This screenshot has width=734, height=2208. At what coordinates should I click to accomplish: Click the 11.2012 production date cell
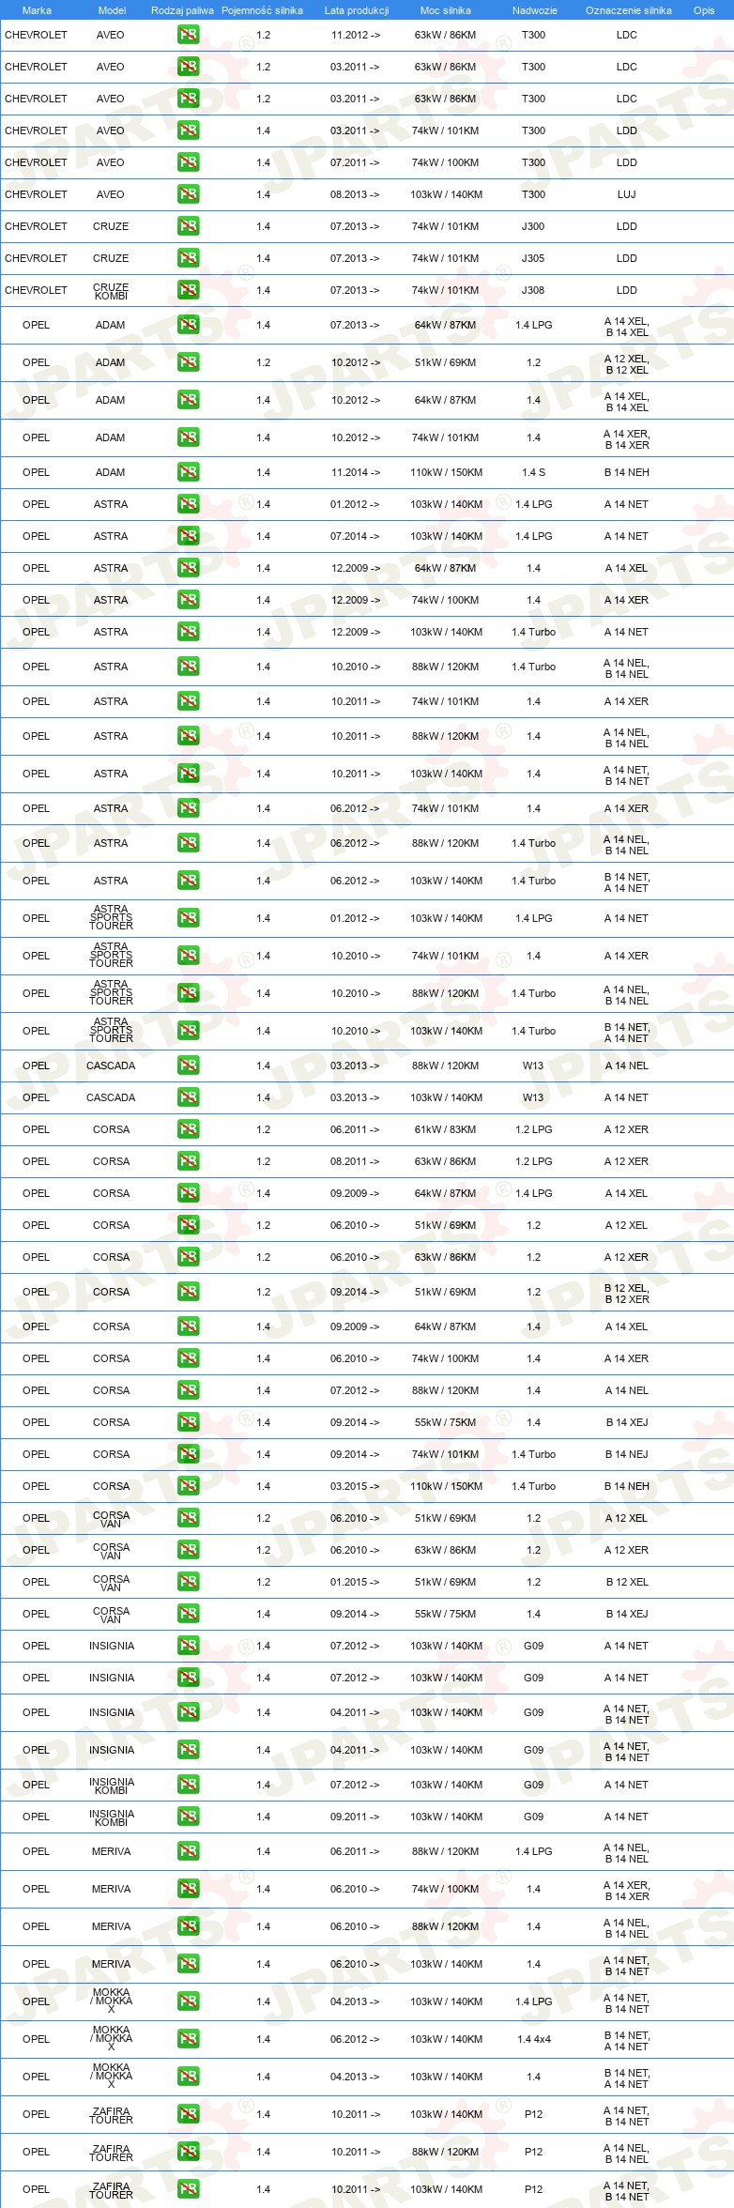point(355,35)
